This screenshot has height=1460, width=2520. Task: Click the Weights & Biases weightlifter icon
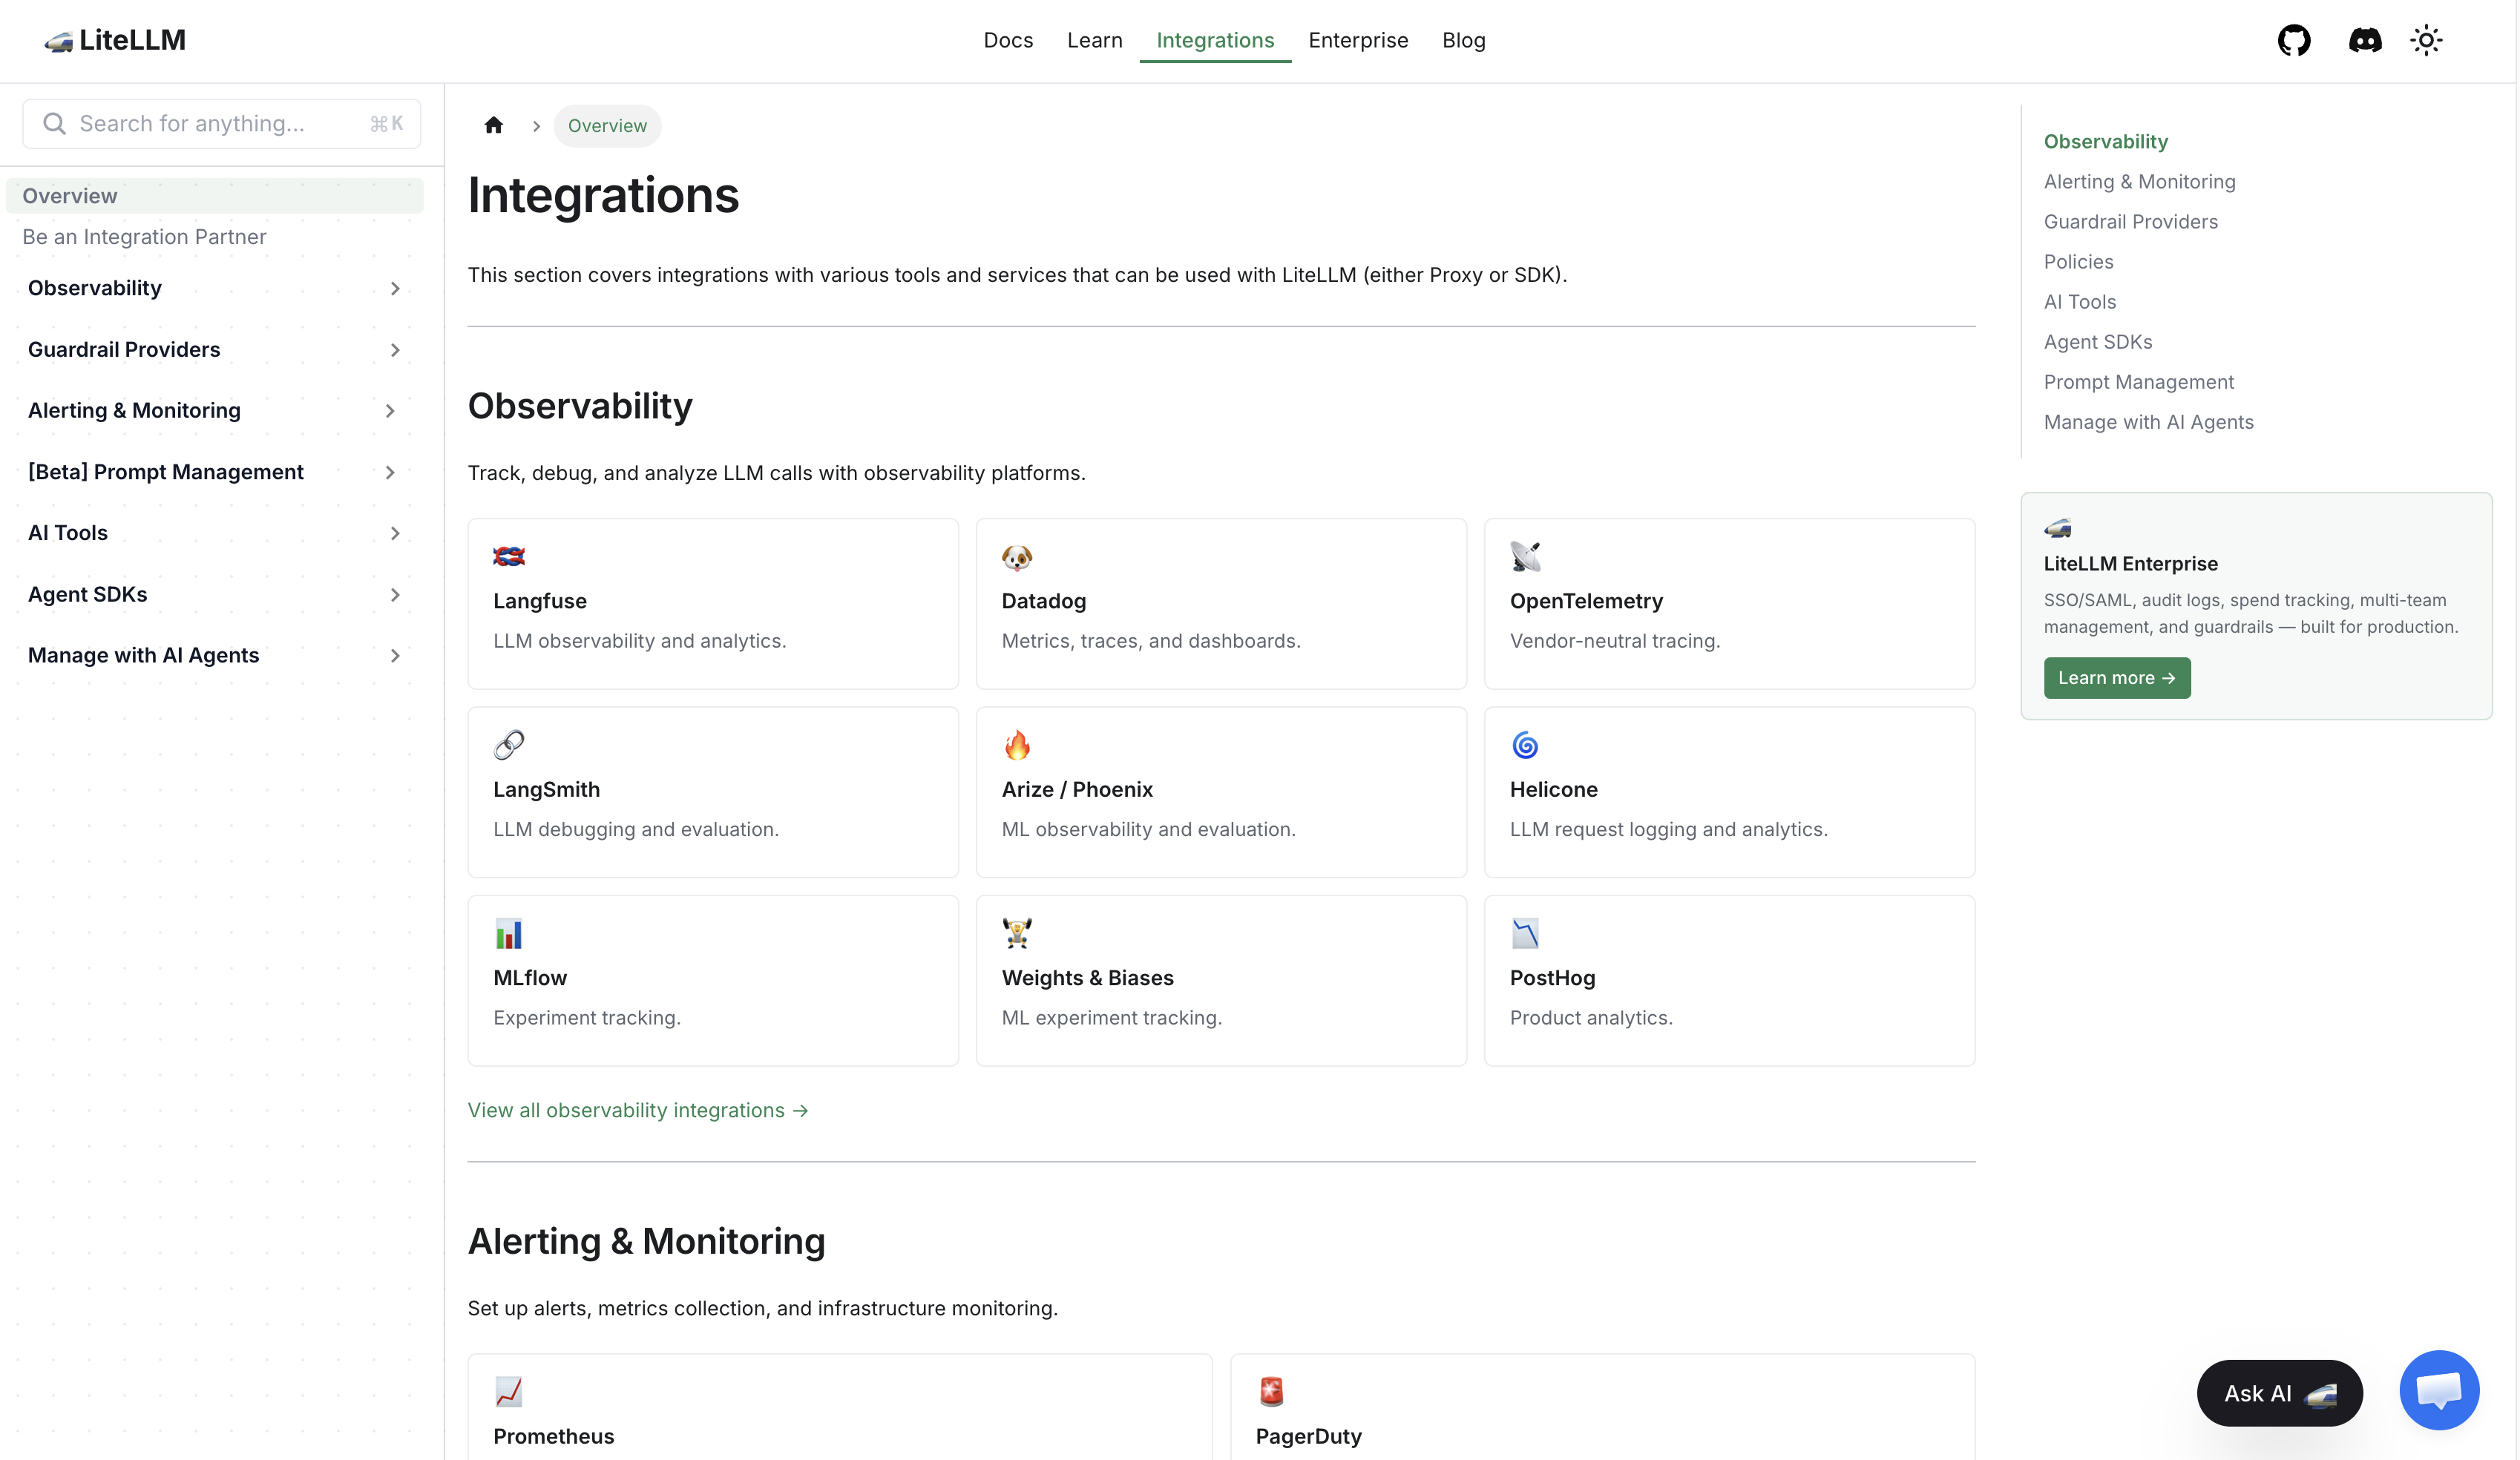[x=1016, y=933]
